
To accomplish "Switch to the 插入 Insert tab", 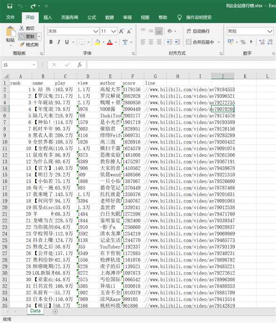I will (x=48, y=17).
